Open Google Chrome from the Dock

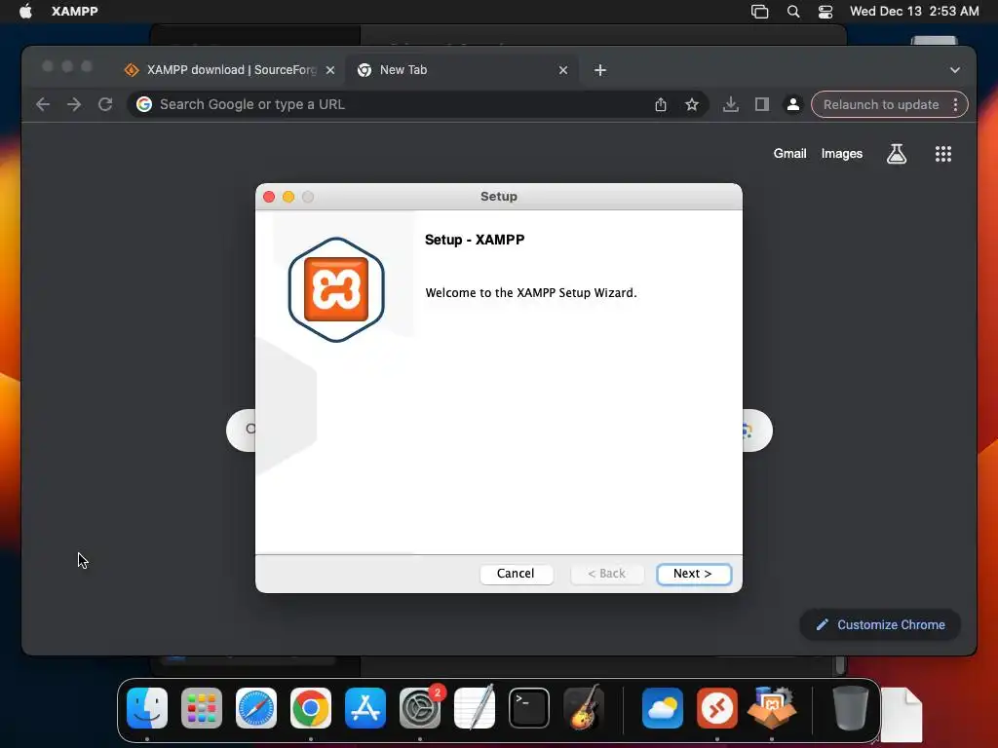(311, 708)
